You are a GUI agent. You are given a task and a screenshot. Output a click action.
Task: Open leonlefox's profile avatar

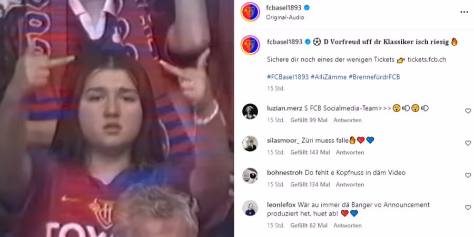[250, 208]
